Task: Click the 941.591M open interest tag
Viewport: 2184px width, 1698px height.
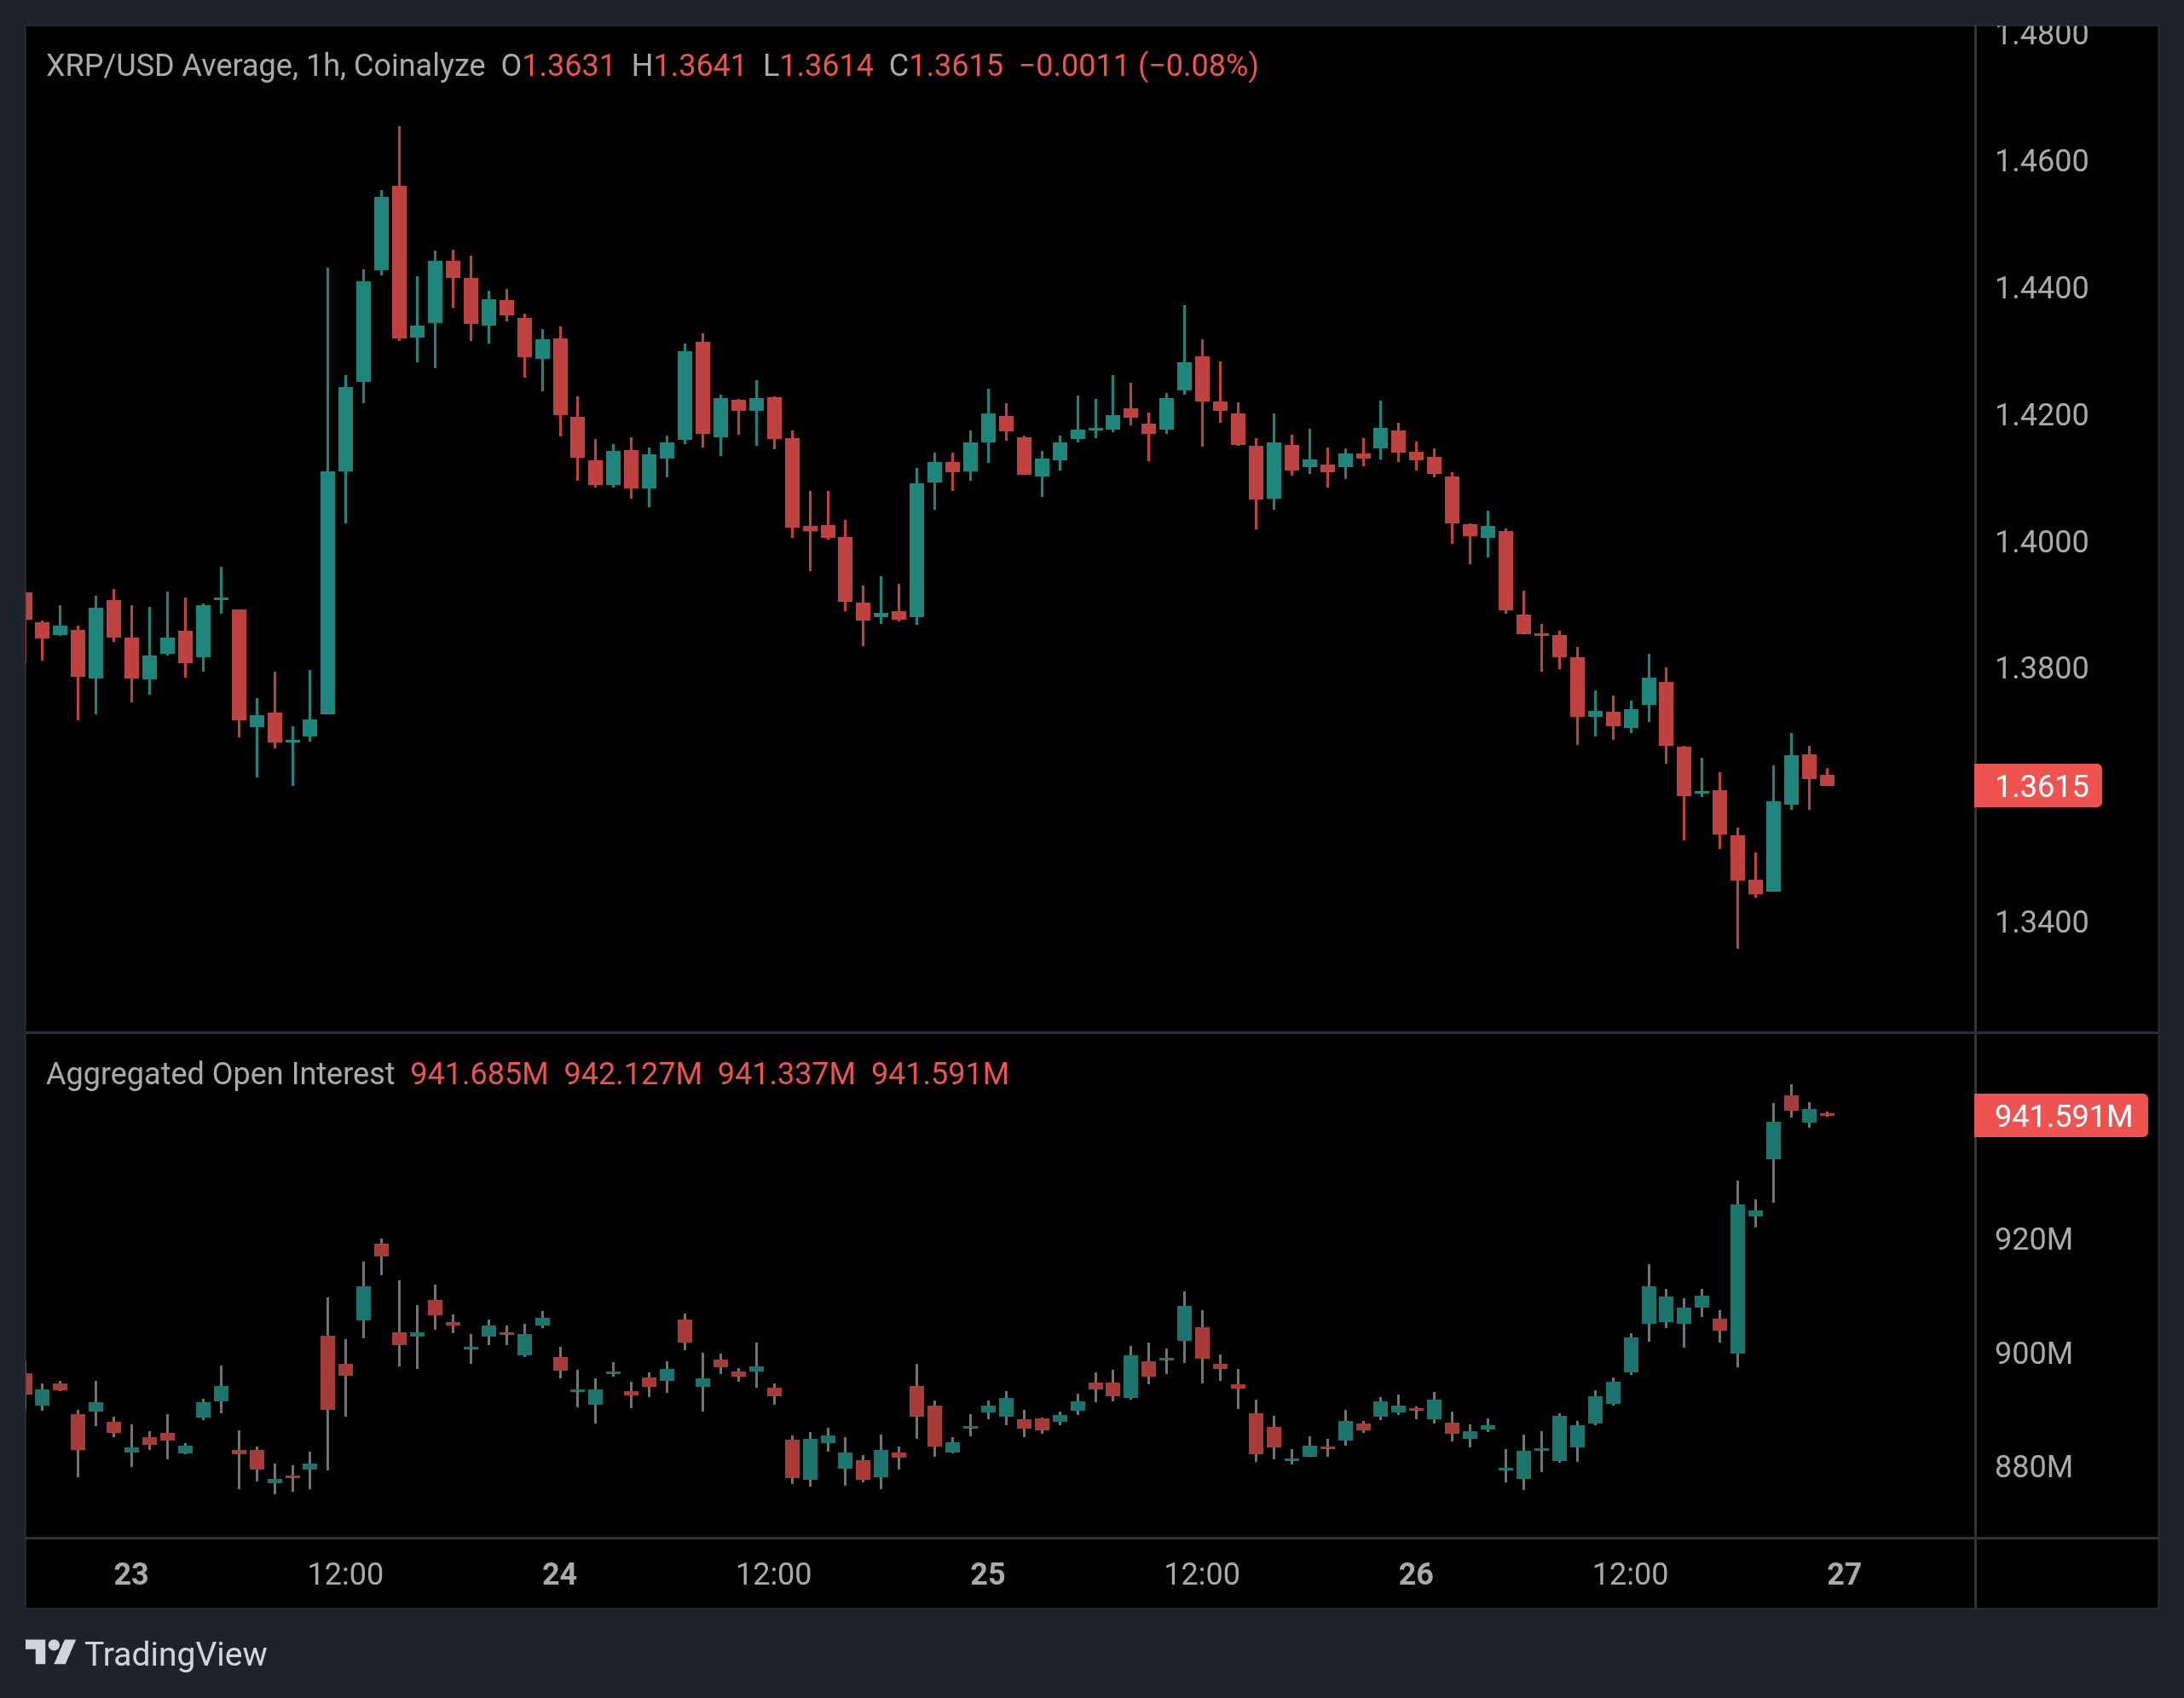Action: 2060,1117
